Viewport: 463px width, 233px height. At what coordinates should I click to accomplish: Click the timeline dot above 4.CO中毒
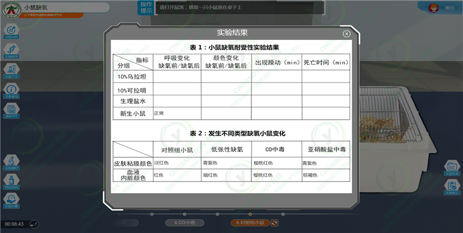pyautogui.click(x=185, y=214)
